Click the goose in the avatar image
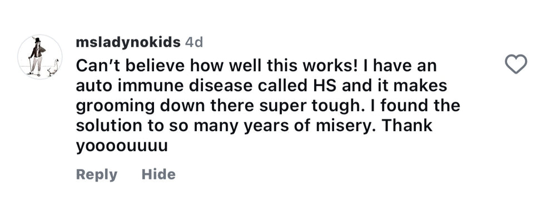Viewport: 556px width, 214px height. click(x=53, y=68)
